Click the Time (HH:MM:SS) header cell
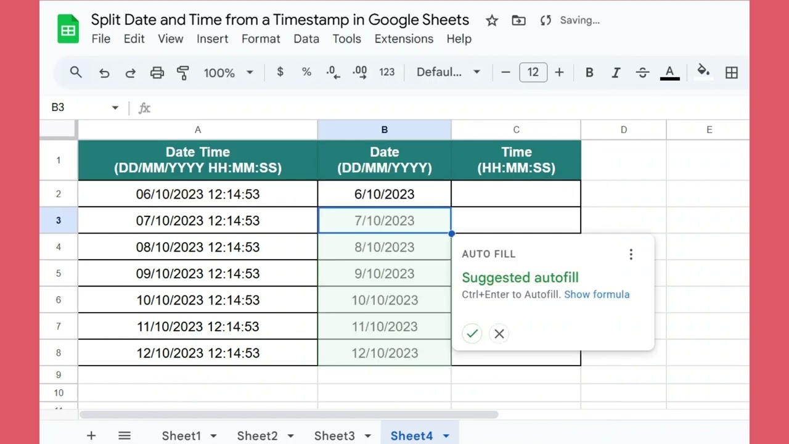 click(x=517, y=160)
